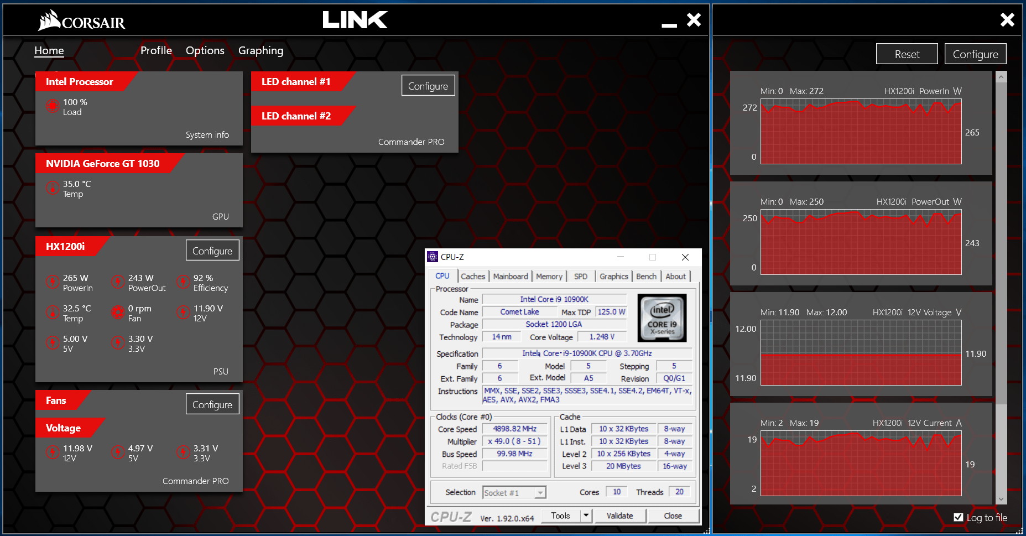This screenshot has width=1026, height=536.
Task: Click the Core Speed 4898.82 MHz field
Action: click(x=515, y=429)
